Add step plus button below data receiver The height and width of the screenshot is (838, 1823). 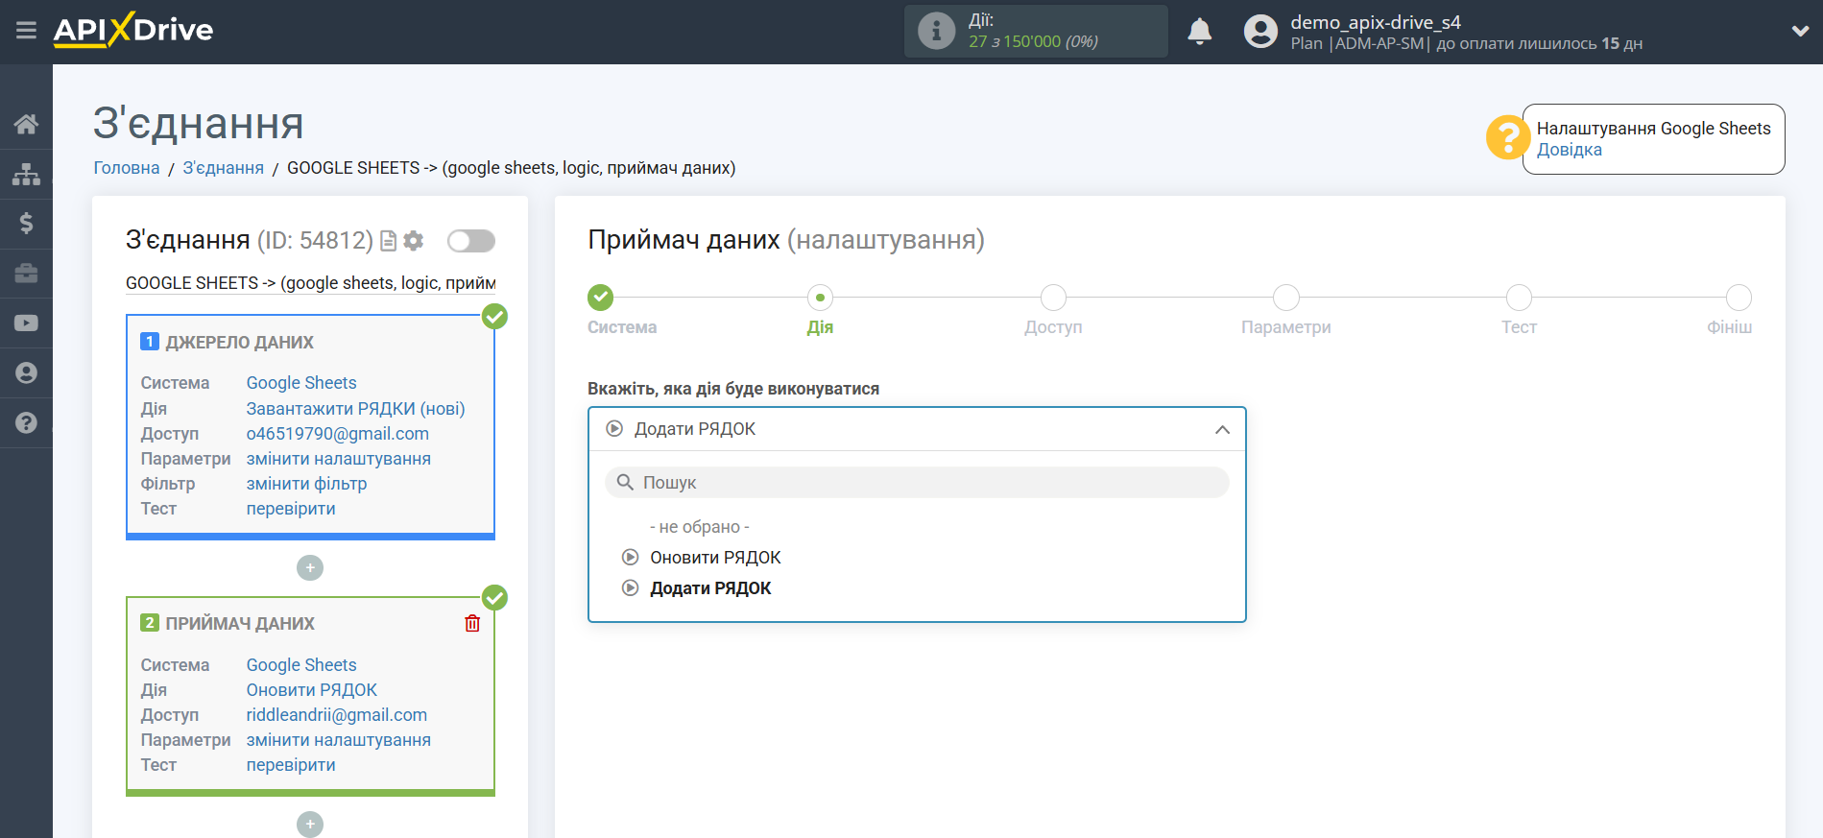[310, 825]
